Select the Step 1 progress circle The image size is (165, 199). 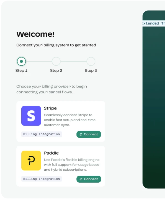(22, 61)
